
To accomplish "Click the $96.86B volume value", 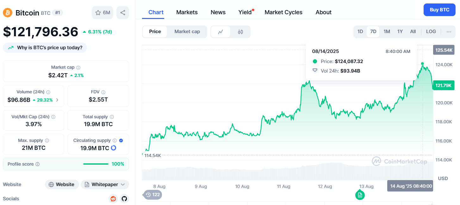I will 19,100.
